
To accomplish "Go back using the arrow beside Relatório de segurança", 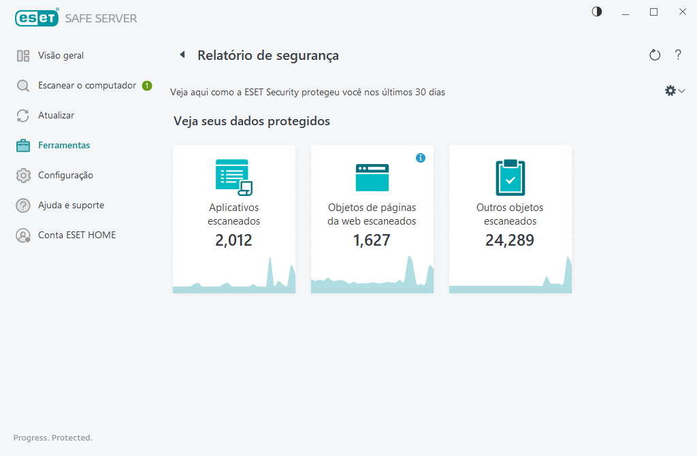I will point(182,55).
